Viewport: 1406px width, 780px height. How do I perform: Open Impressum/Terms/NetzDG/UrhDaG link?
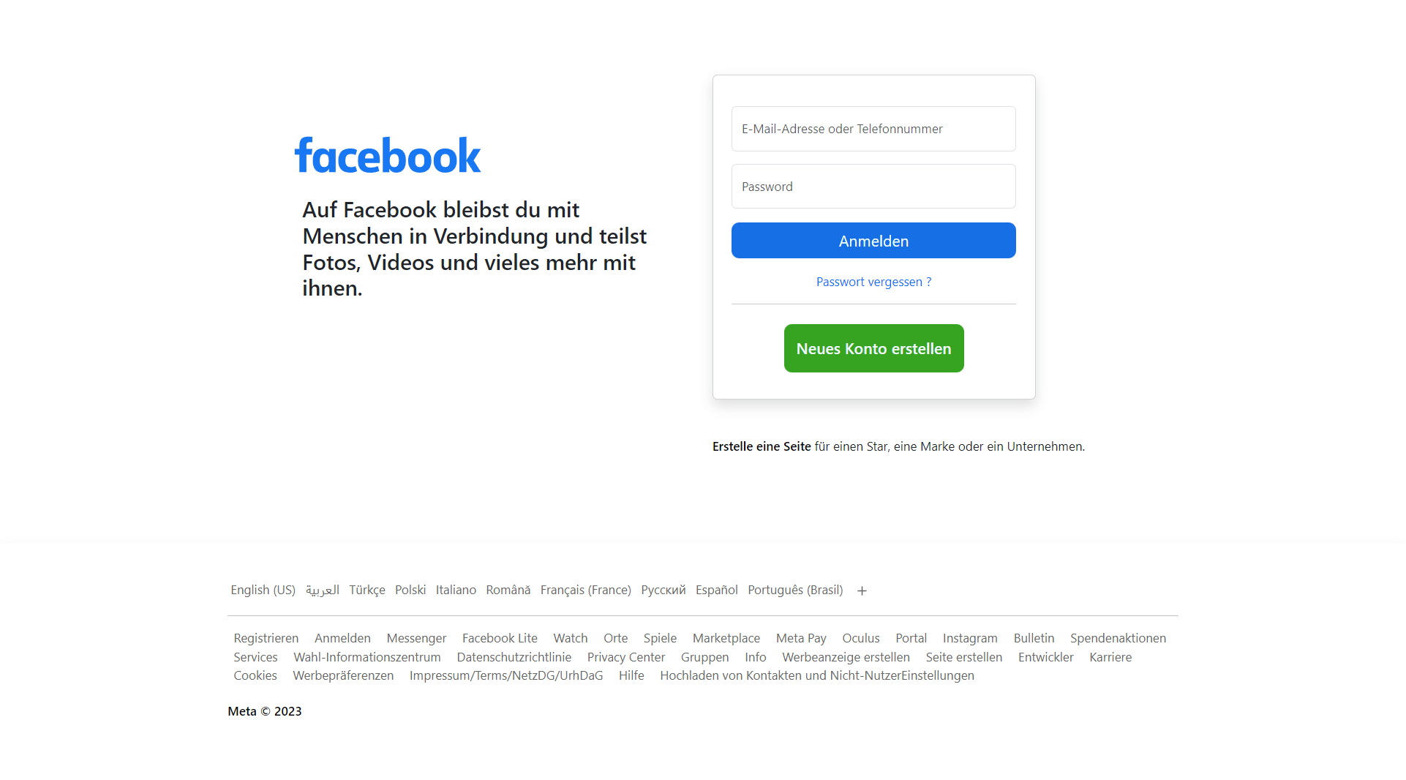click(506, 675)
